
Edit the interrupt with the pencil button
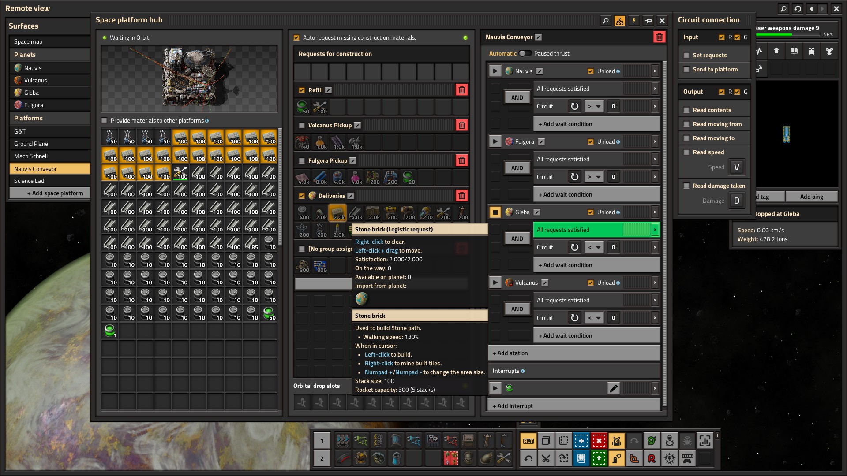coord(614,388)
